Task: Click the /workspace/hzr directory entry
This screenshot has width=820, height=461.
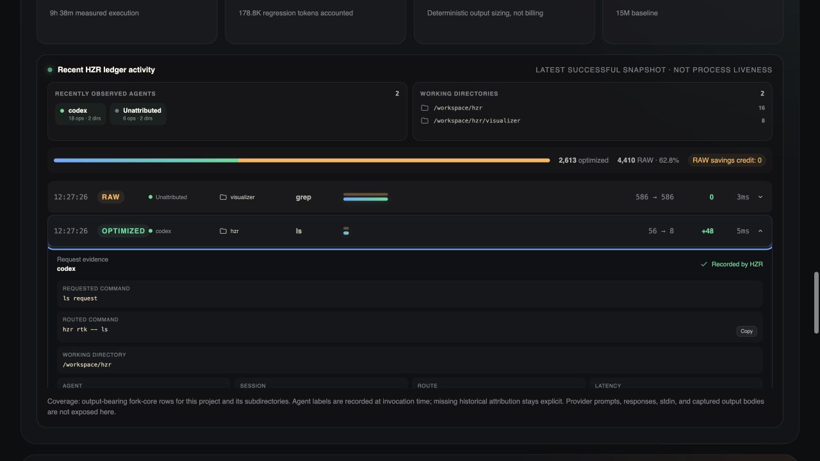Action: click(x=593, y=108)
